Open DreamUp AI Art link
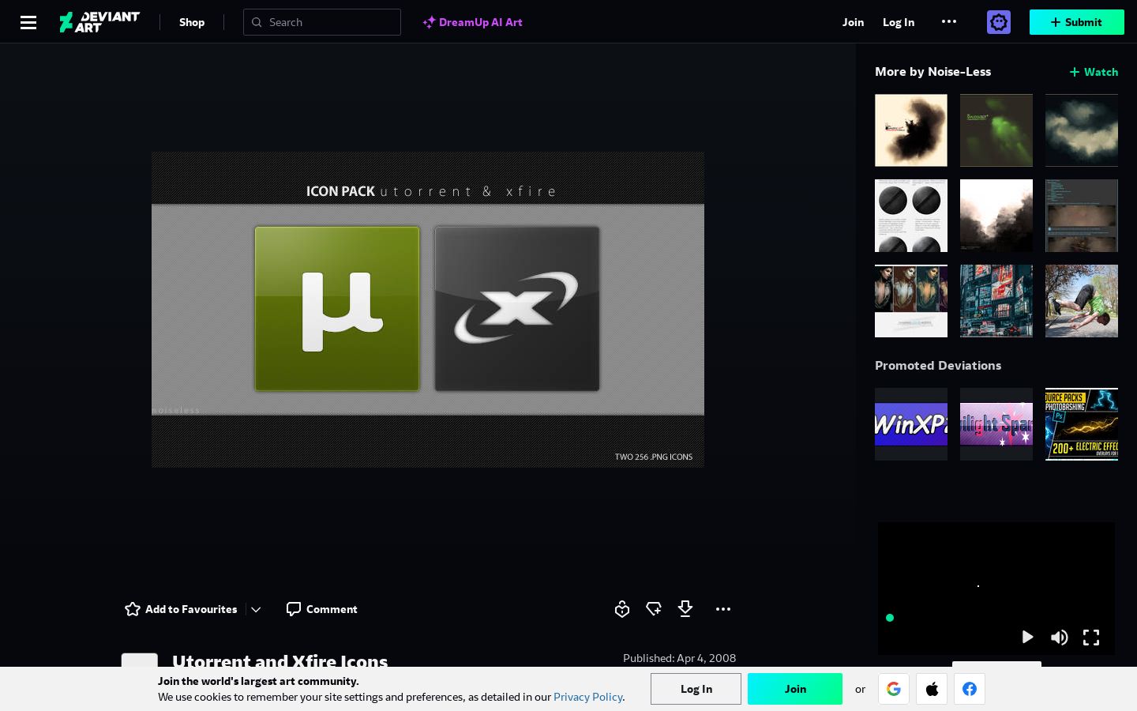Screen dimensions: 1137x711 472,22
